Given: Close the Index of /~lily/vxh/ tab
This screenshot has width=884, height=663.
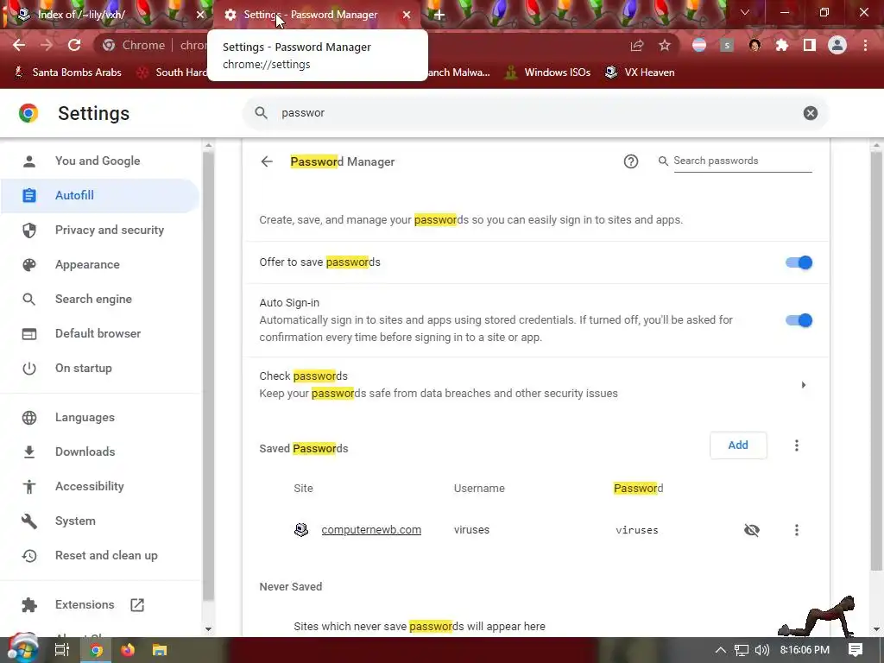Looking at the screenshot, I should tap(200, 15).
